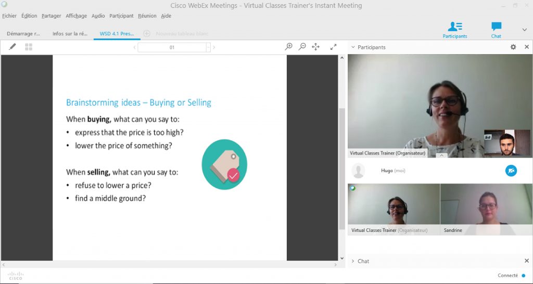Image resolution: width=533 pixels, height=284 pixels.
Task: Select the small Virtual Classes Trainer thumbnail
Action: (394, 209)
